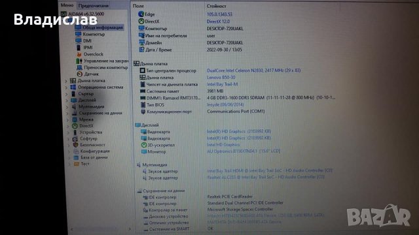Open the DualCore Intel Celeron N2830 link
Image resolution: width=419 pixels, height=235 pixels.
click(253, 70)
